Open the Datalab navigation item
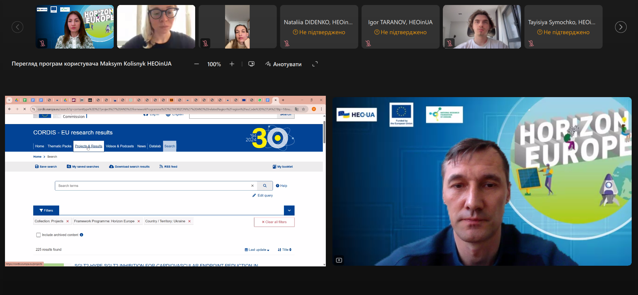Screen dimensions: 638x295 pyautogui.click(x=155, y=146)
